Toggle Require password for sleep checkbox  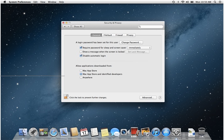click(81, 48)
